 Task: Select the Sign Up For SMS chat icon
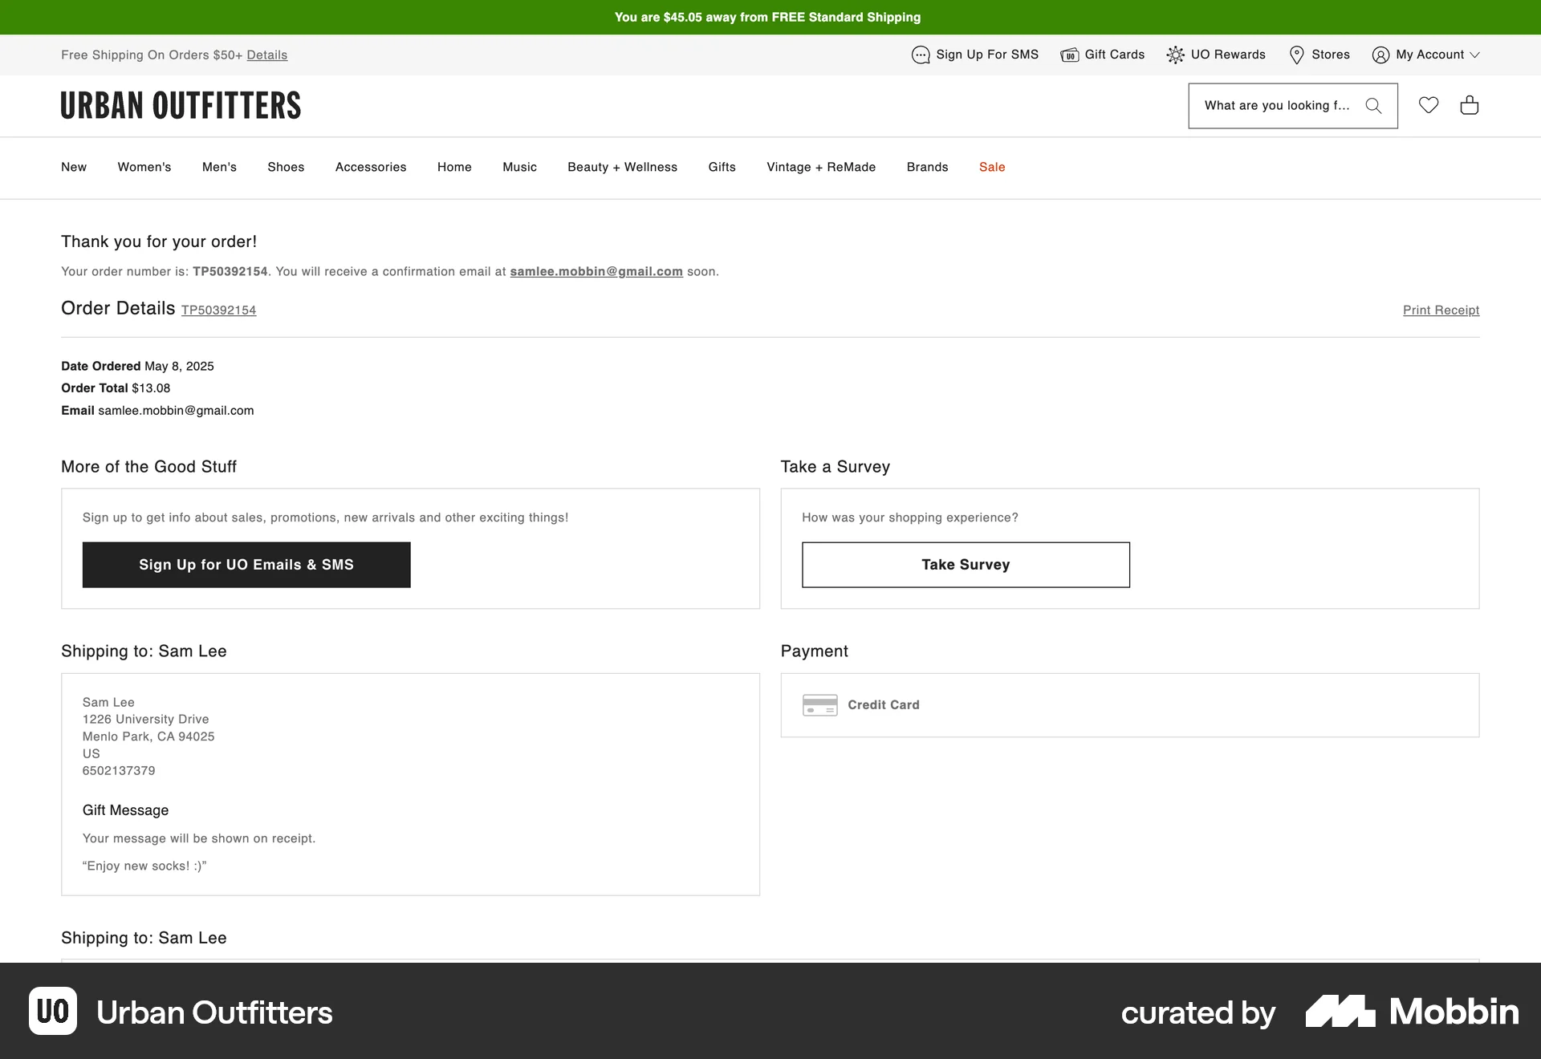[x=920, y=55]
